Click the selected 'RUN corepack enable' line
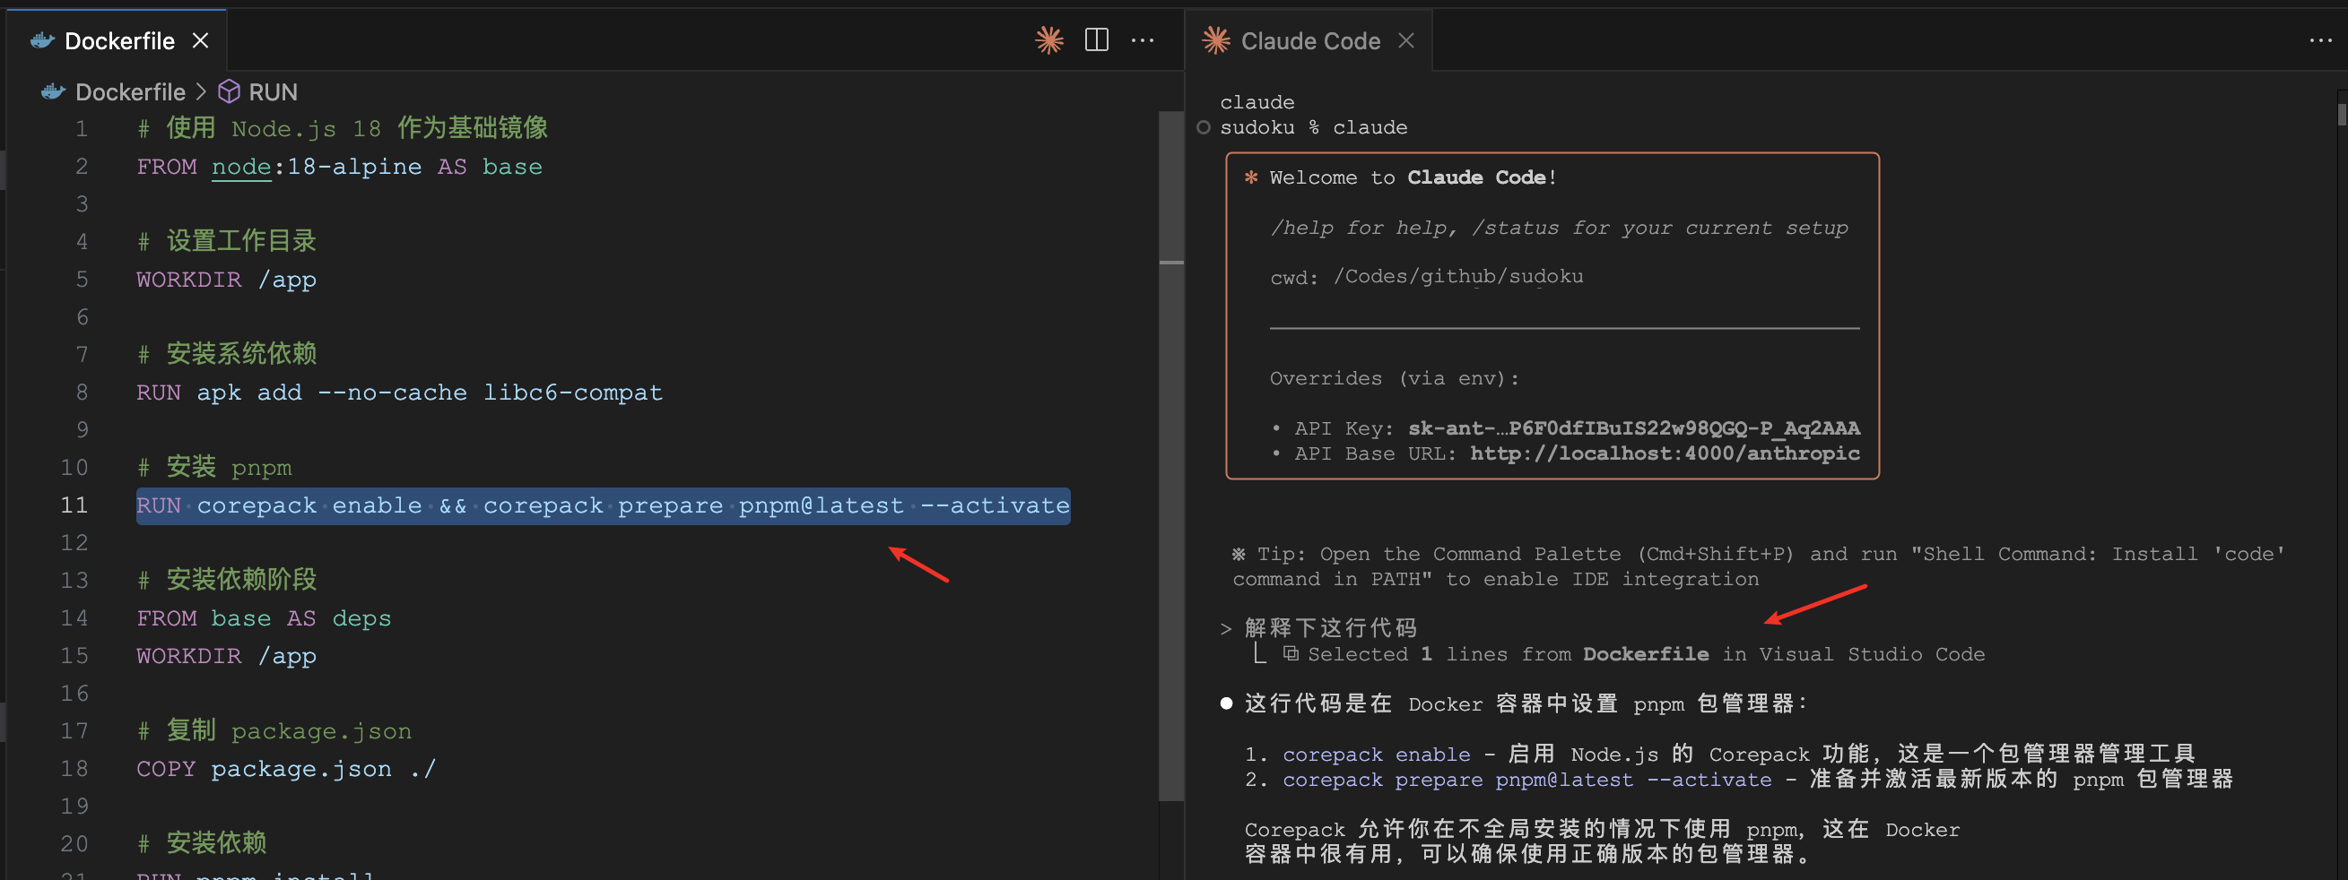This screenshot has width=2348, height=880. [x=603, y=505]
